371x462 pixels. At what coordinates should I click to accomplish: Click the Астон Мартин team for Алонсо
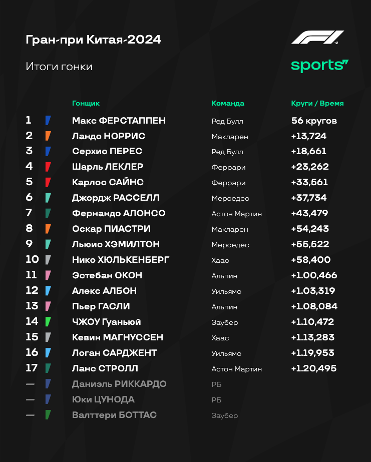click(237, 214)
